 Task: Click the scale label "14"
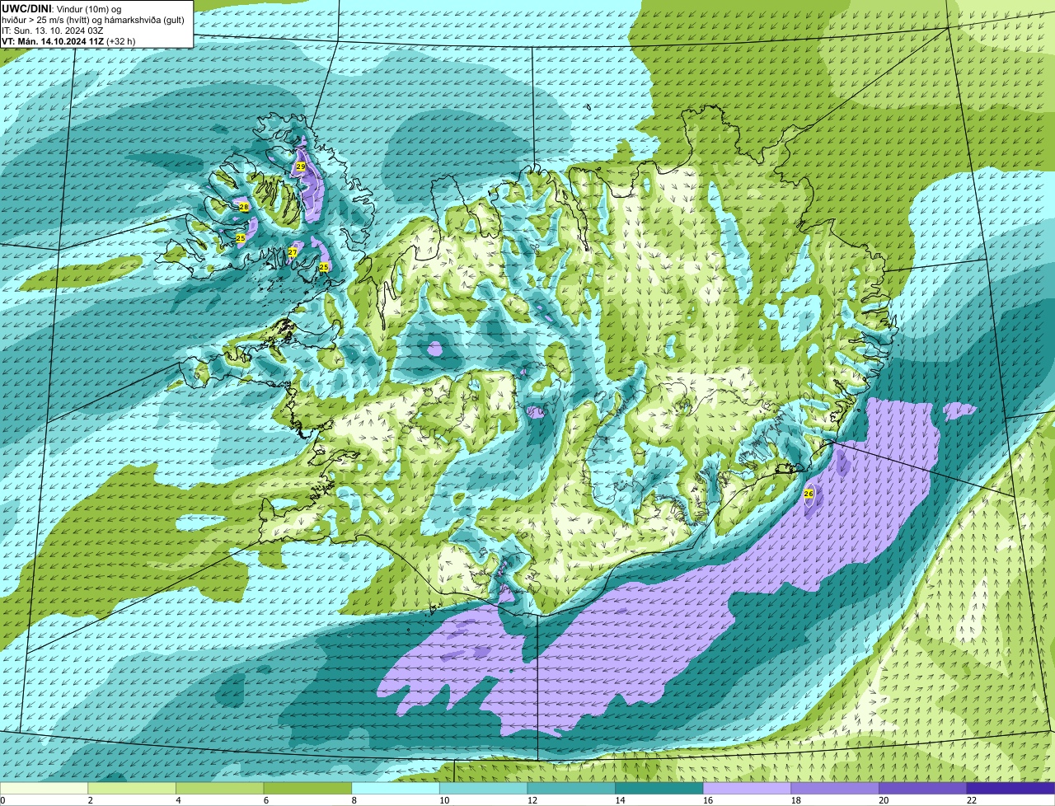[x=620, y=800]
